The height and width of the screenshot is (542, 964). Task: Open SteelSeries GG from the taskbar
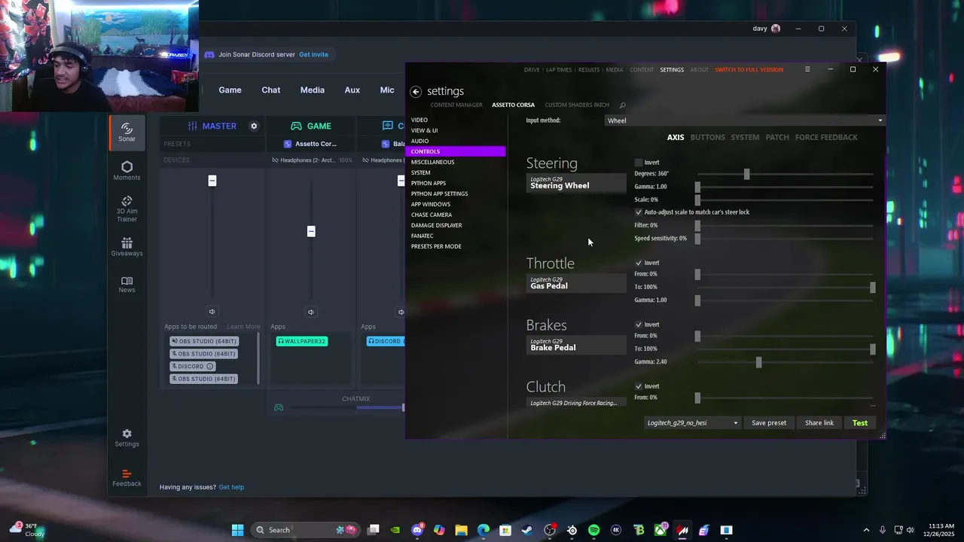[572, 530]
